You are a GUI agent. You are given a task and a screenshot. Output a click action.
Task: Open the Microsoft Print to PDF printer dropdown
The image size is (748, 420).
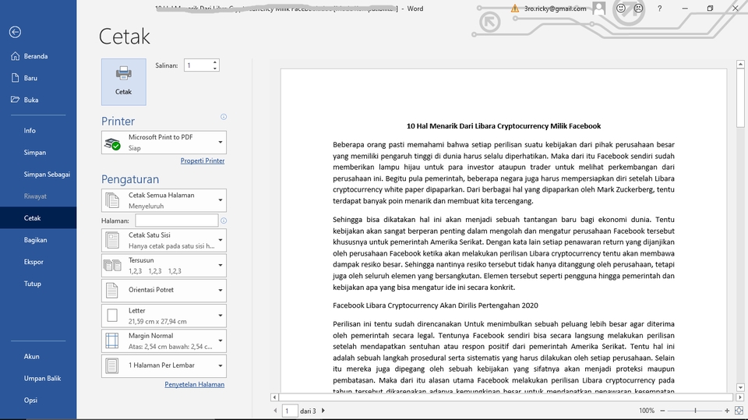pyautogui.click(x=164, y=143)
